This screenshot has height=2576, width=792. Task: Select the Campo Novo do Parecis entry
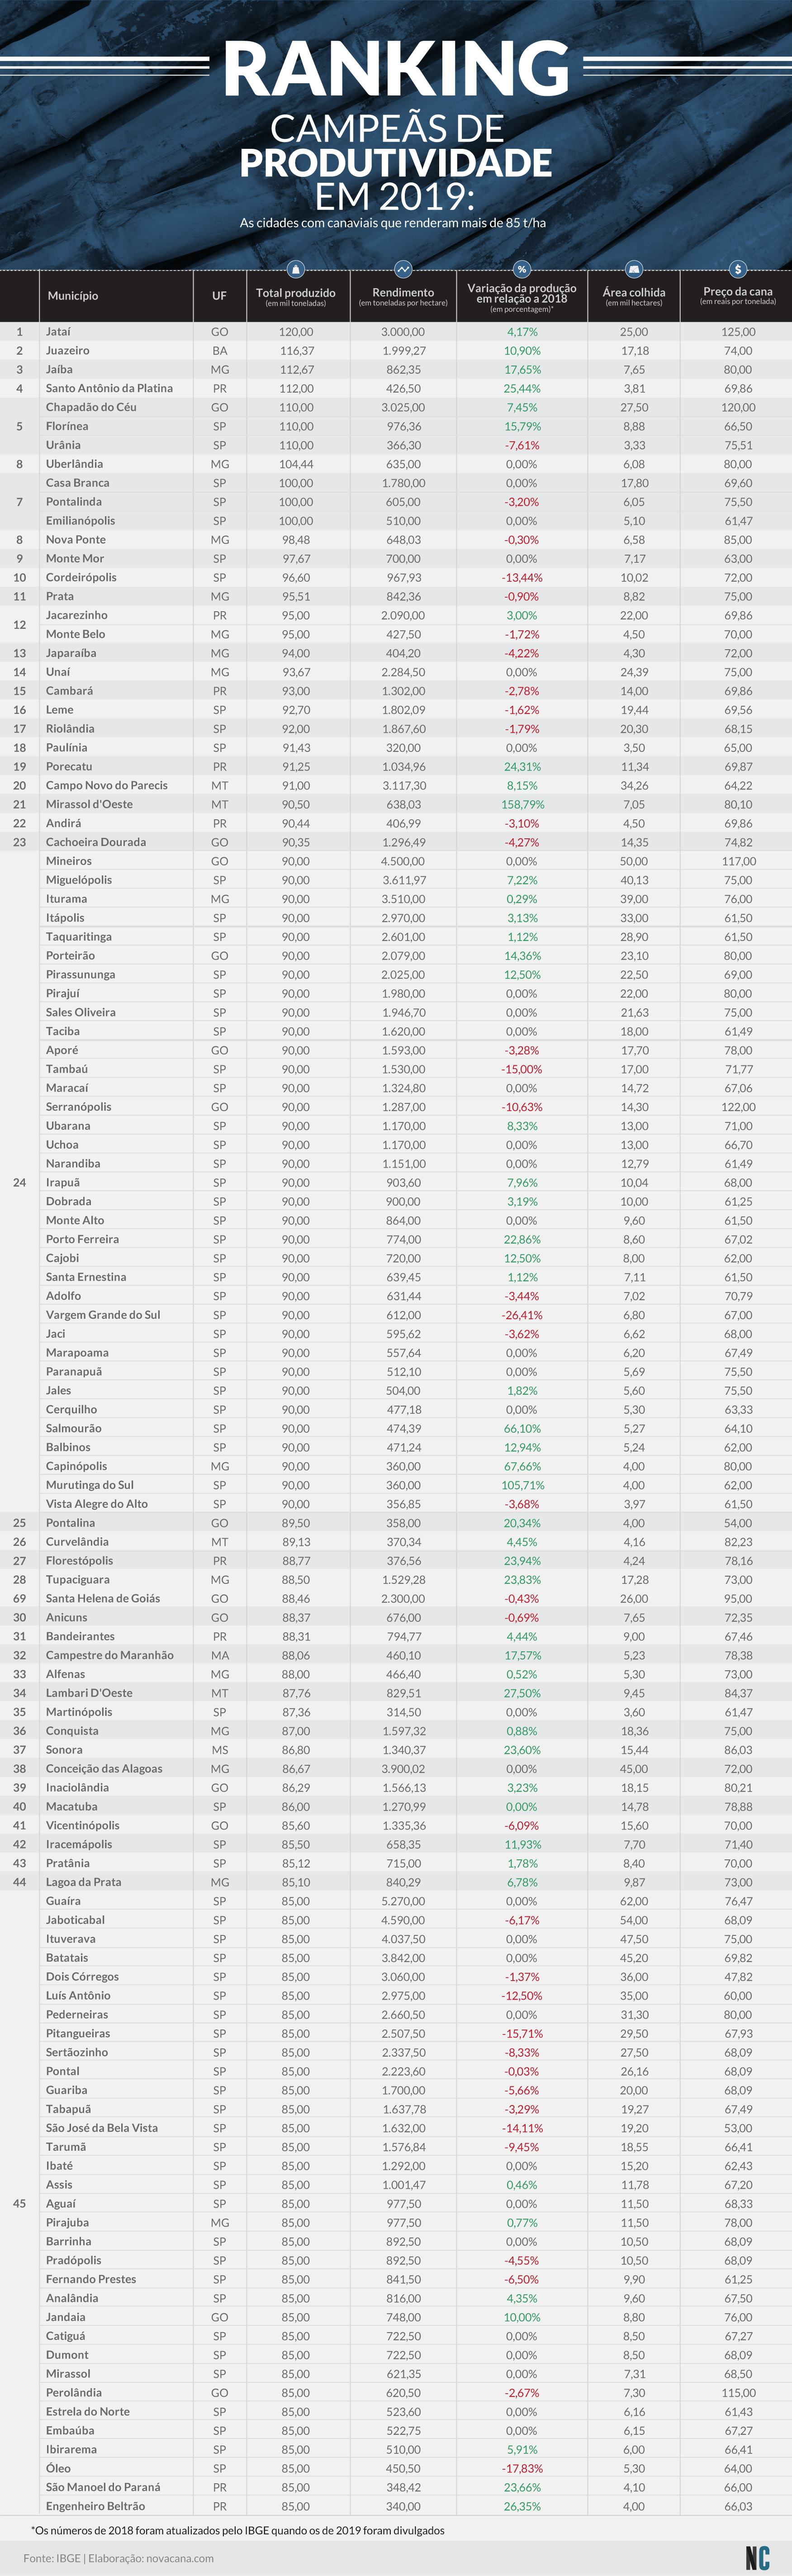107,785
